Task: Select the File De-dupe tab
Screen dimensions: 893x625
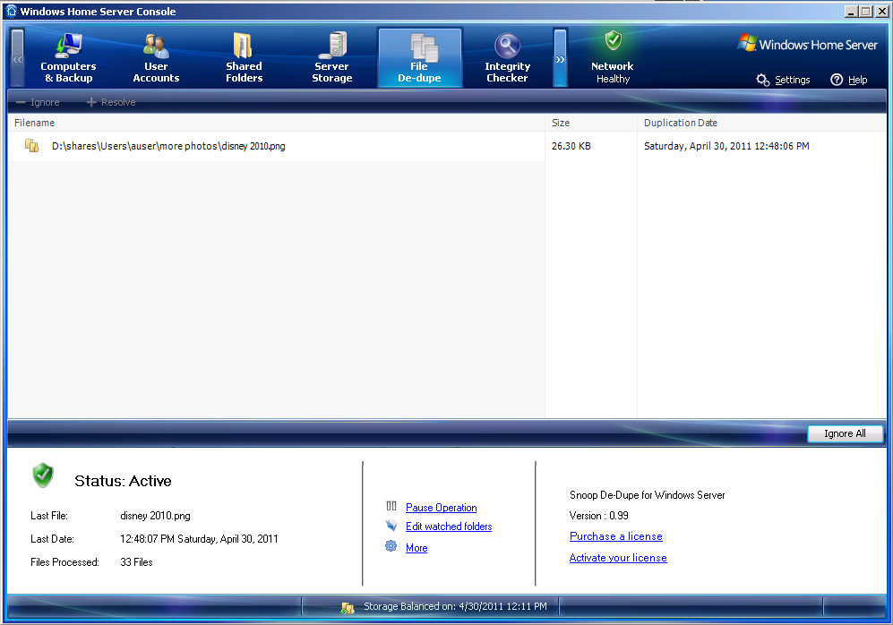Action: (x=420, y=57)
